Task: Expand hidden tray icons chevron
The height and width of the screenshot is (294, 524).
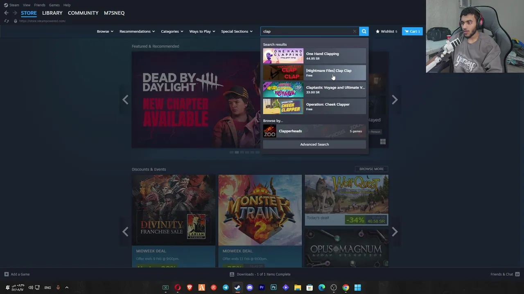Action: coord(67,287)
